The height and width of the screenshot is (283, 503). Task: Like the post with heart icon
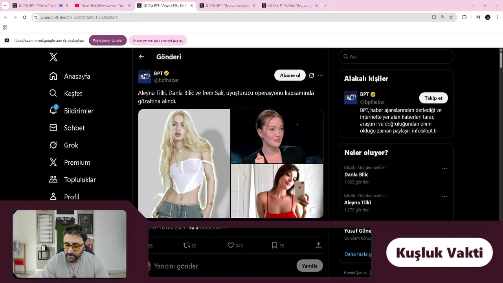coord(231,245)
